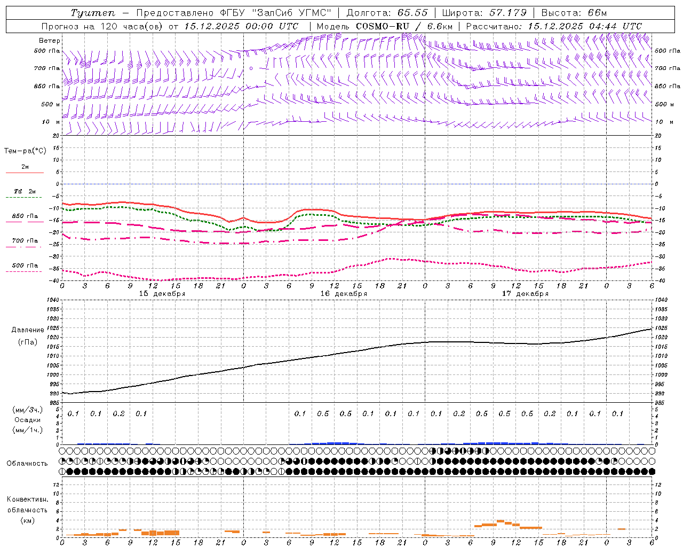This screenshot has width=683, height=547.
Task: Click the "17 декабря" date label
Action: pos(525,294)
